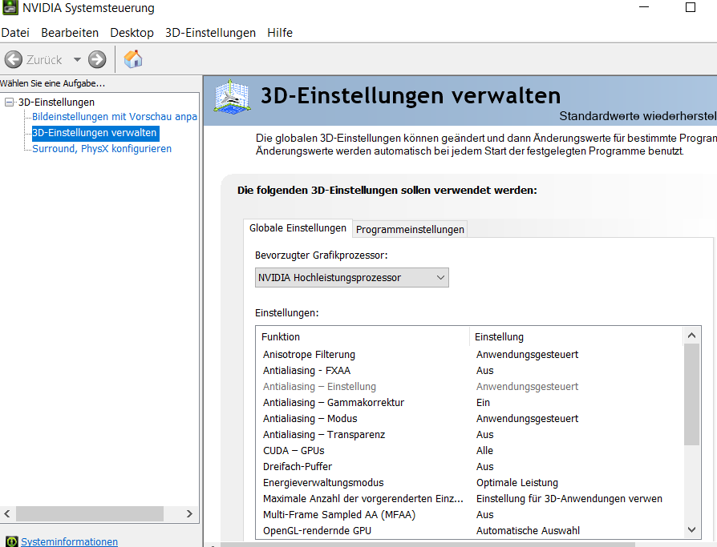Click the Alle value for CUDA
Image resolution: width=717 pixels, height=547 pixels.
coord(484,451)
